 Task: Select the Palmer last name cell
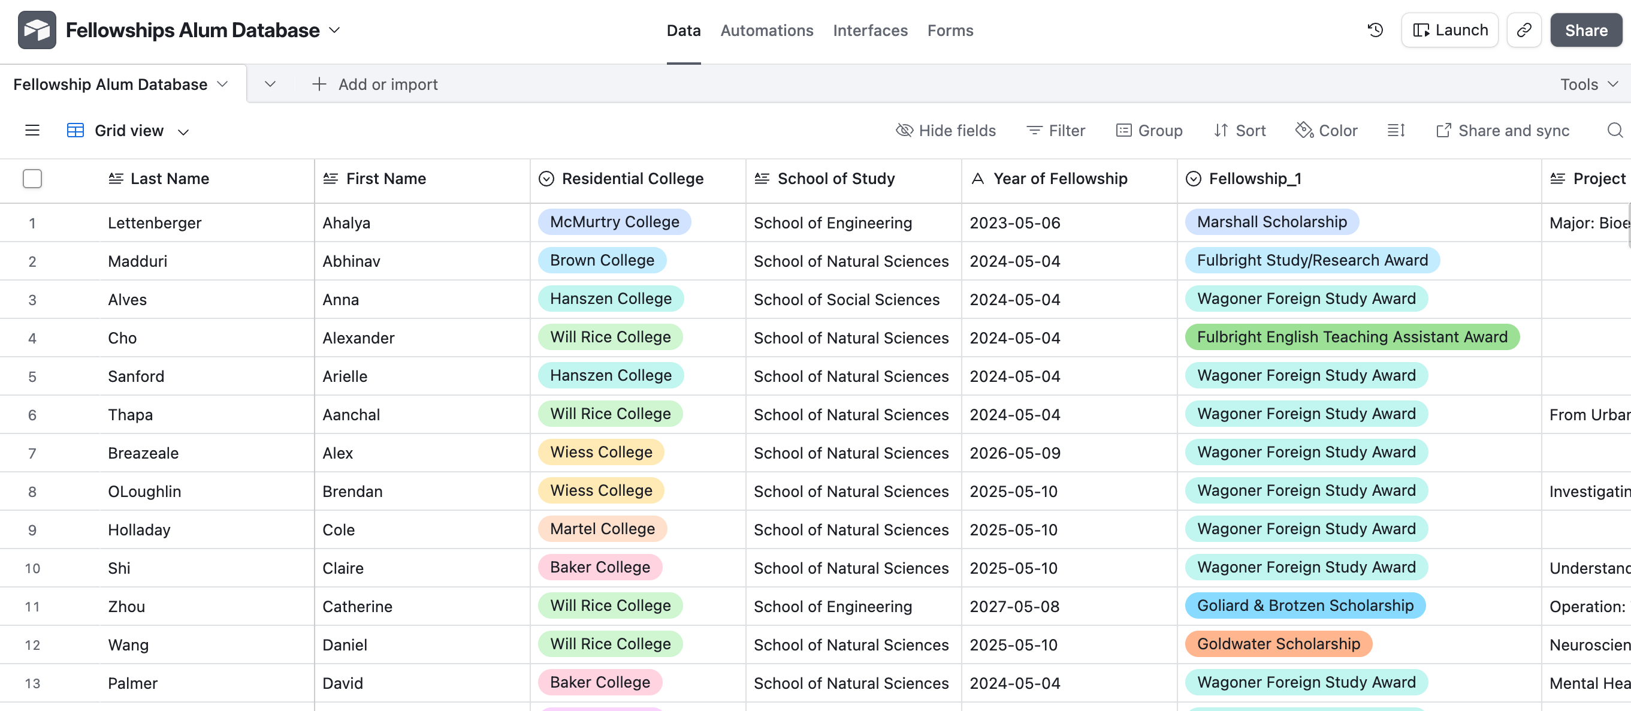coord(206,683)
